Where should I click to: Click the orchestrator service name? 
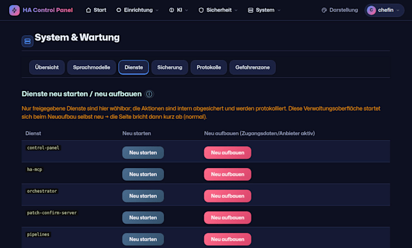point(42,191)
